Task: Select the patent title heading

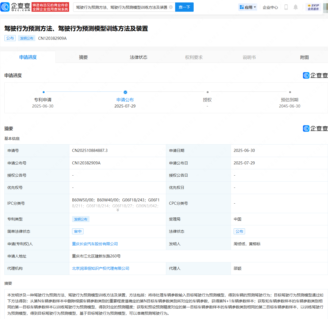Action: point(76,29)
